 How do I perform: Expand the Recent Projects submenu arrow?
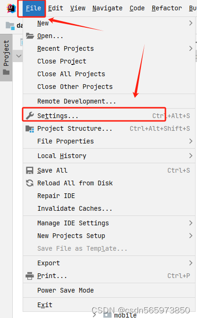(x=190, y=48)
